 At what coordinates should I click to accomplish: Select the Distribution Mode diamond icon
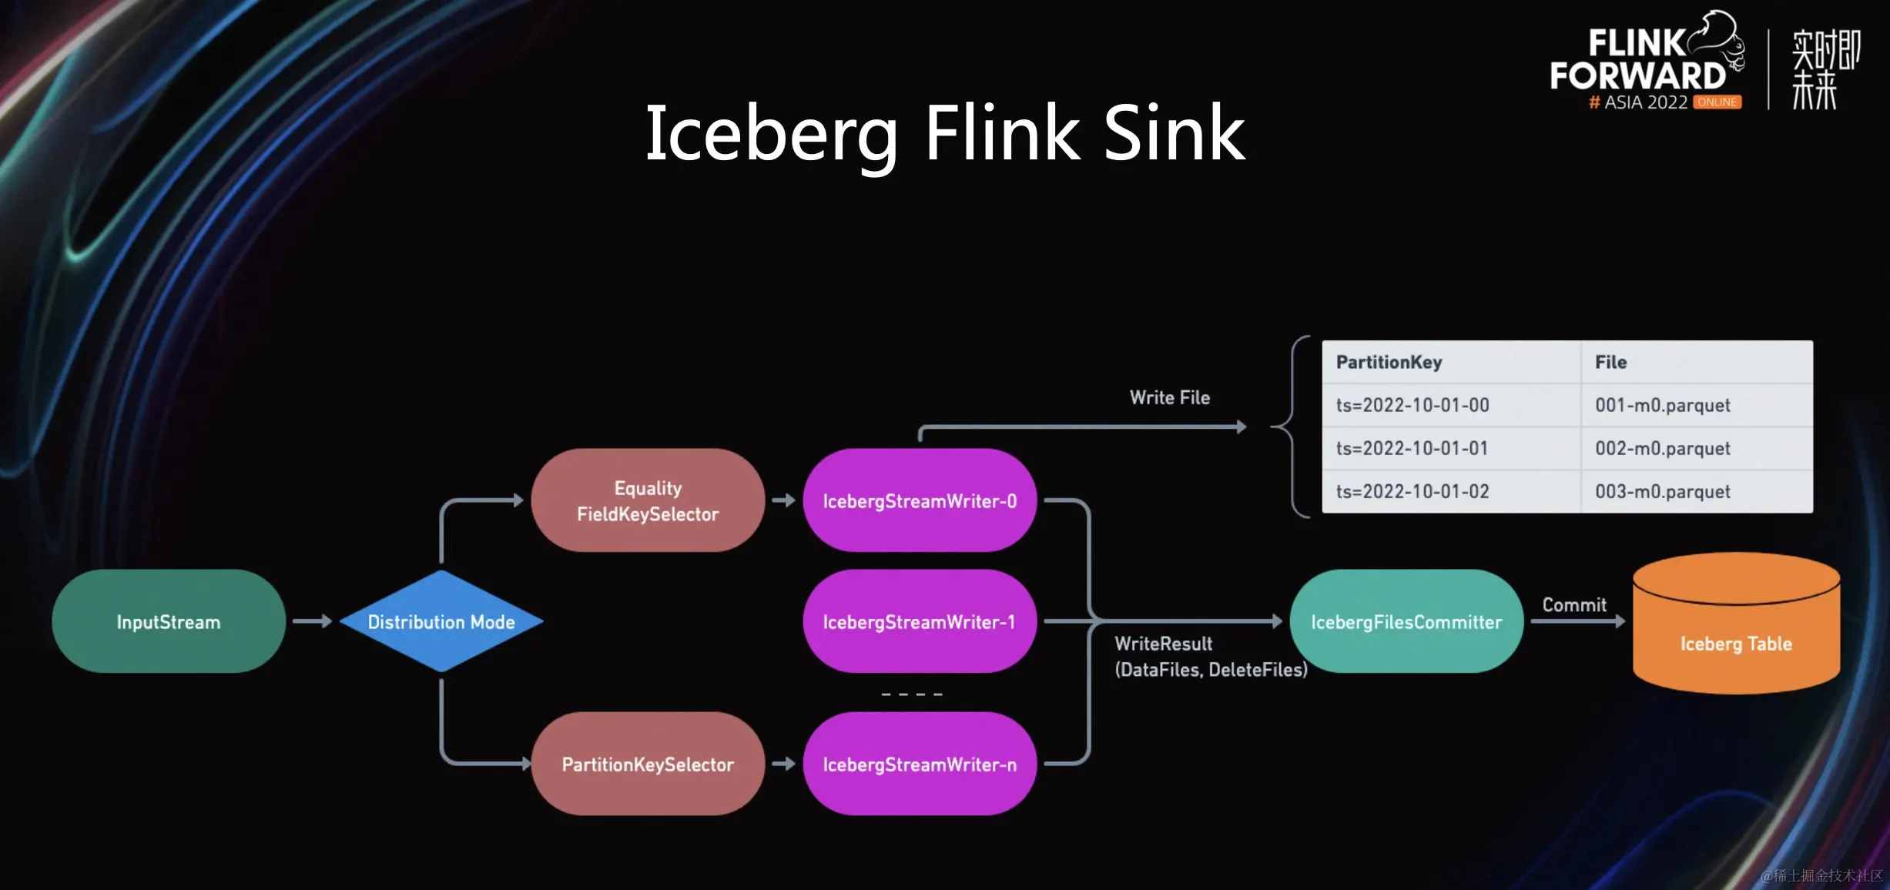[x=441, y=621]
